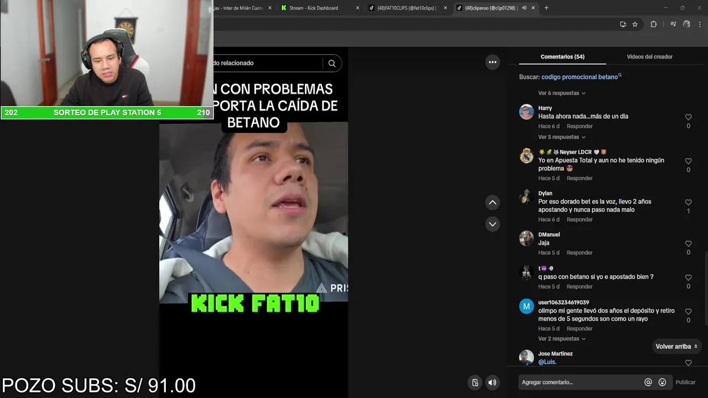Click Dylan's avatar in comments

click(x=527, y=197)
